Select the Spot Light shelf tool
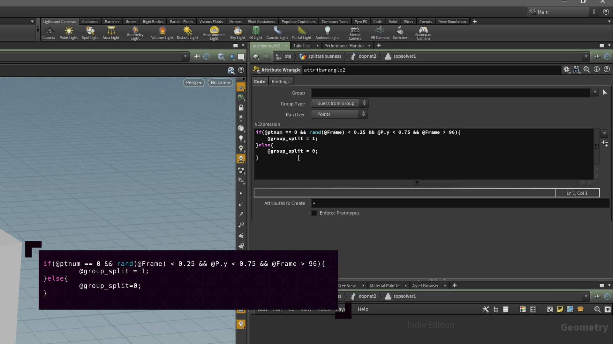Viewport: 613px width, 344px height. (x=90, y=32)
